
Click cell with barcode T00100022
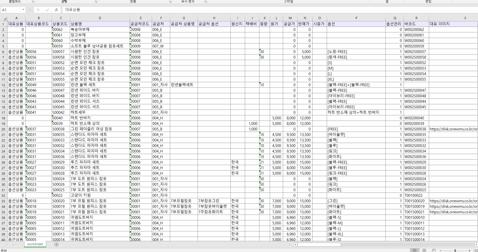pyautogui.click(x=416, y=195)
